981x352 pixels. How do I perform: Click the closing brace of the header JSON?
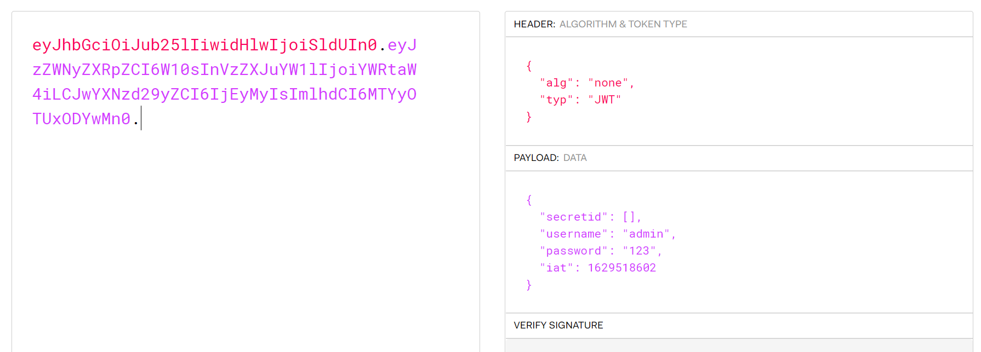tap(529, 117)
